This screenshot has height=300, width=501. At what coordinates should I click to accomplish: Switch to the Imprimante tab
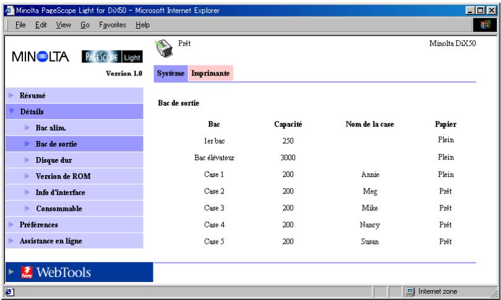coord(210,73)
